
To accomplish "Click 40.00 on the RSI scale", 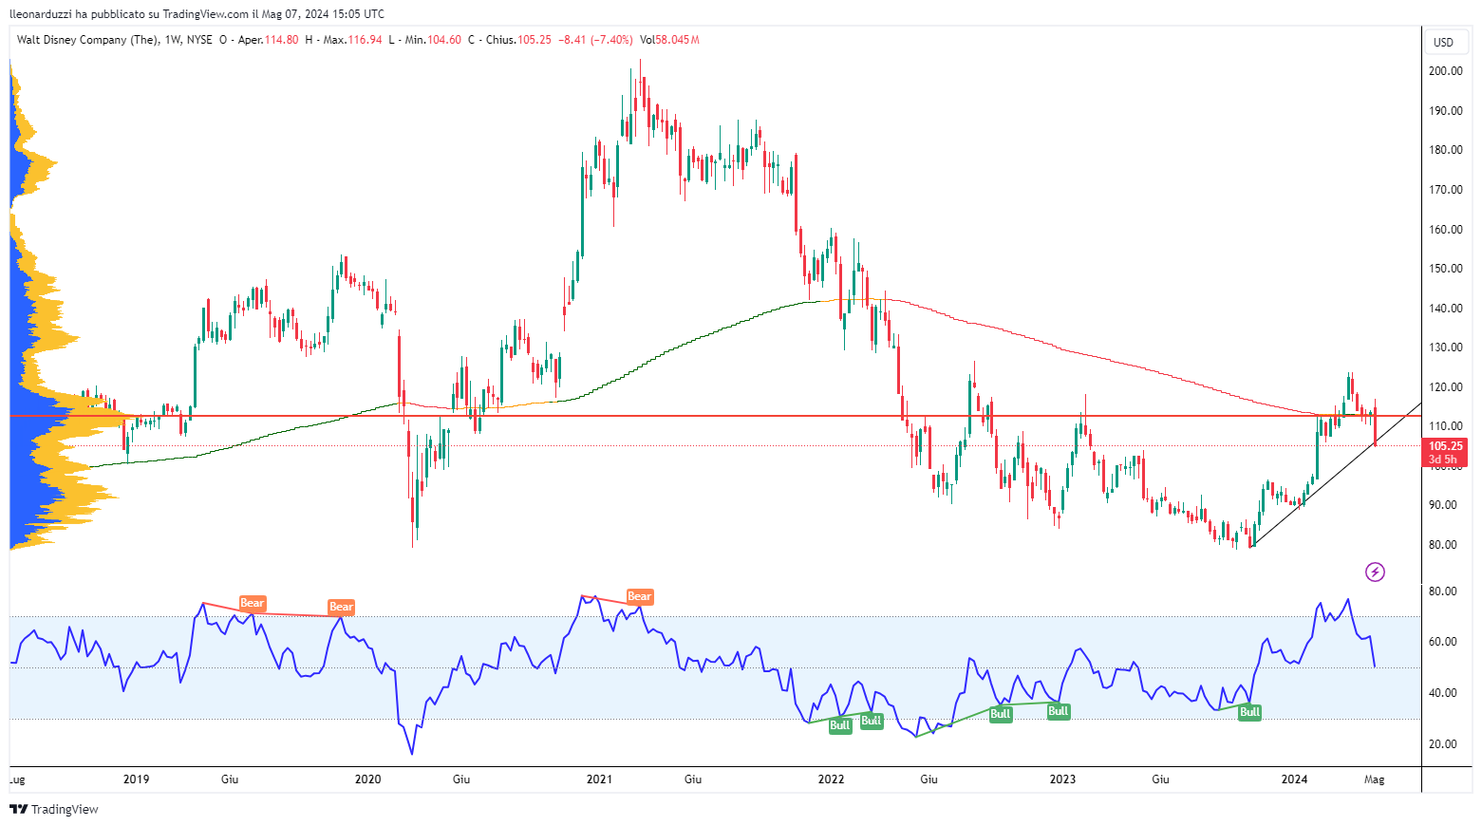I will (x=1442, y=693).
